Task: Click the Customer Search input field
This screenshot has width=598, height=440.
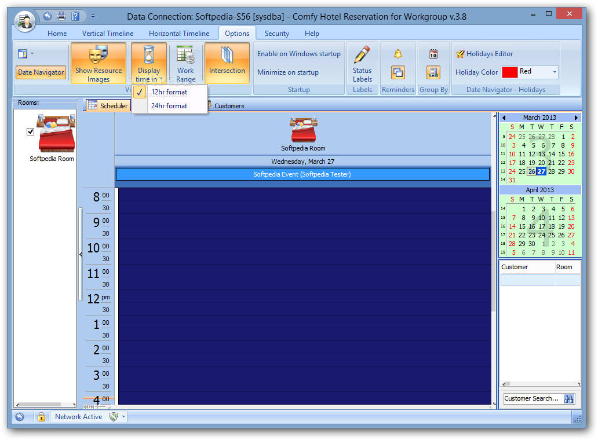Action: click(x=533, y=398)
